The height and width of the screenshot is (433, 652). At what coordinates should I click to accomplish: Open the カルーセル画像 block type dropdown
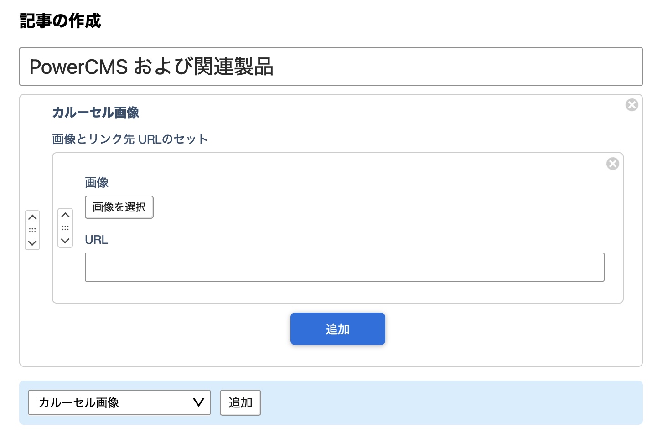click(x=119, y=402)
